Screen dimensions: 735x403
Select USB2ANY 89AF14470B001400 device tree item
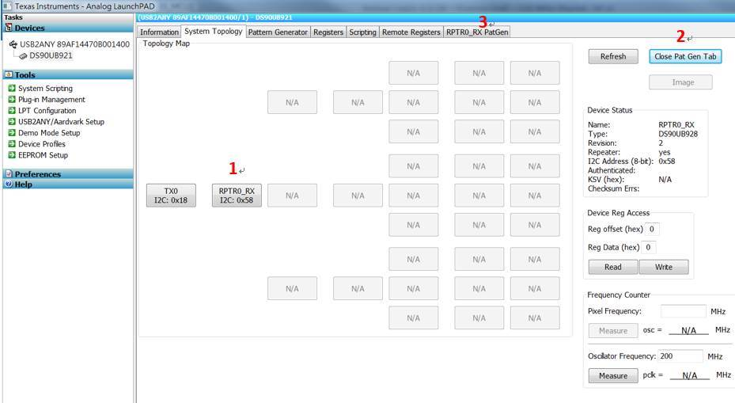point(74,44)
